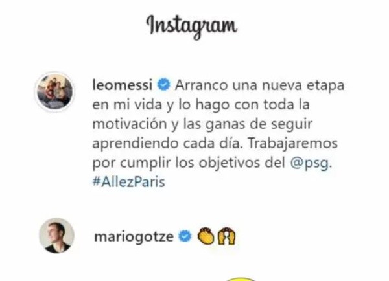The width and height of the screenshot is (389, 281).
Task: Click the Instagram wordmark logo
Action: click(191, 27)
